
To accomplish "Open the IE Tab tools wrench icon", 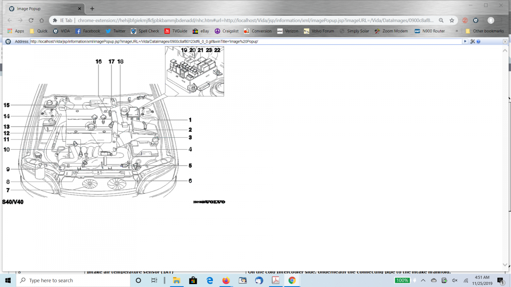I will tap(472, 42).
